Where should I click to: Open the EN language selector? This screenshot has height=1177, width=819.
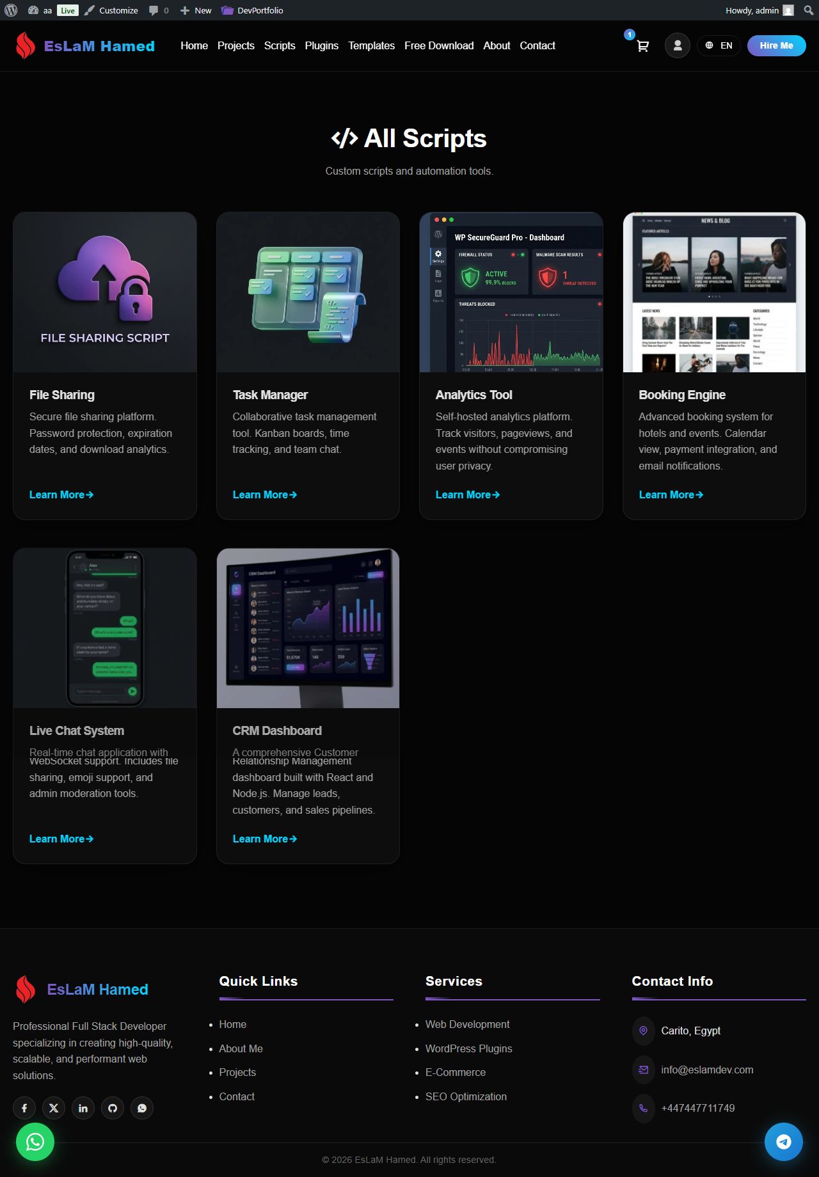(x=719, y=45)
